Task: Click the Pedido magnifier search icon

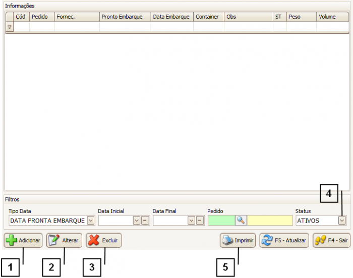Action: pos(241,220)
